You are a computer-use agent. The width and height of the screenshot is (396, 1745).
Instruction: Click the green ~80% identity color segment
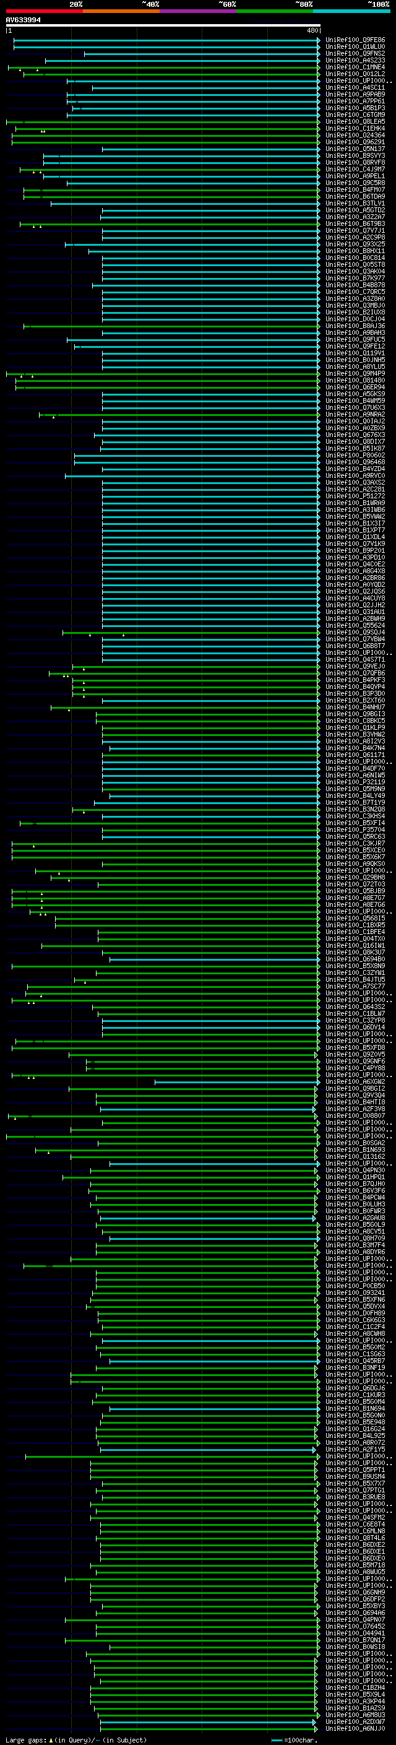tap(275, 11)
